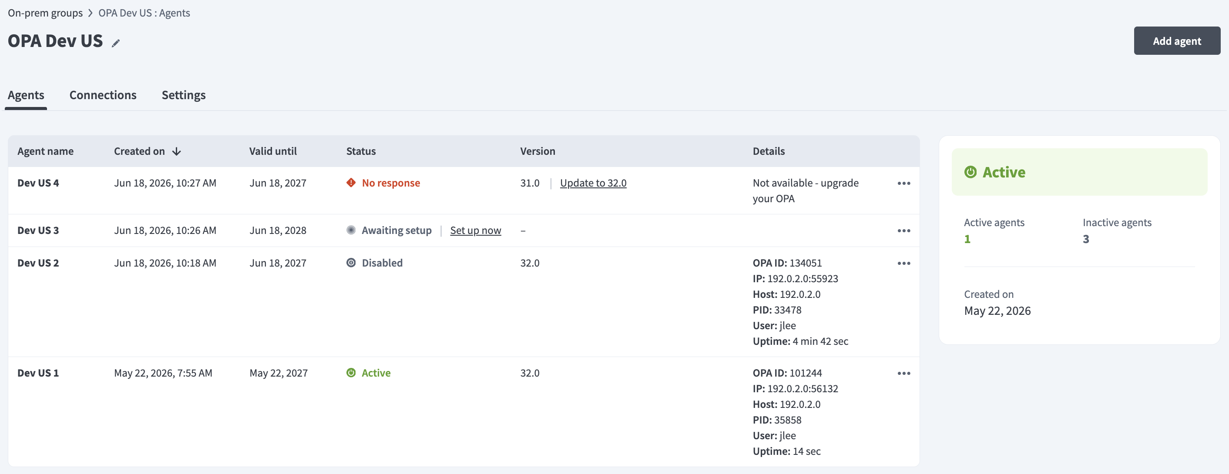
Task: Click the Set up now link
Action: (x=476, y=230)
